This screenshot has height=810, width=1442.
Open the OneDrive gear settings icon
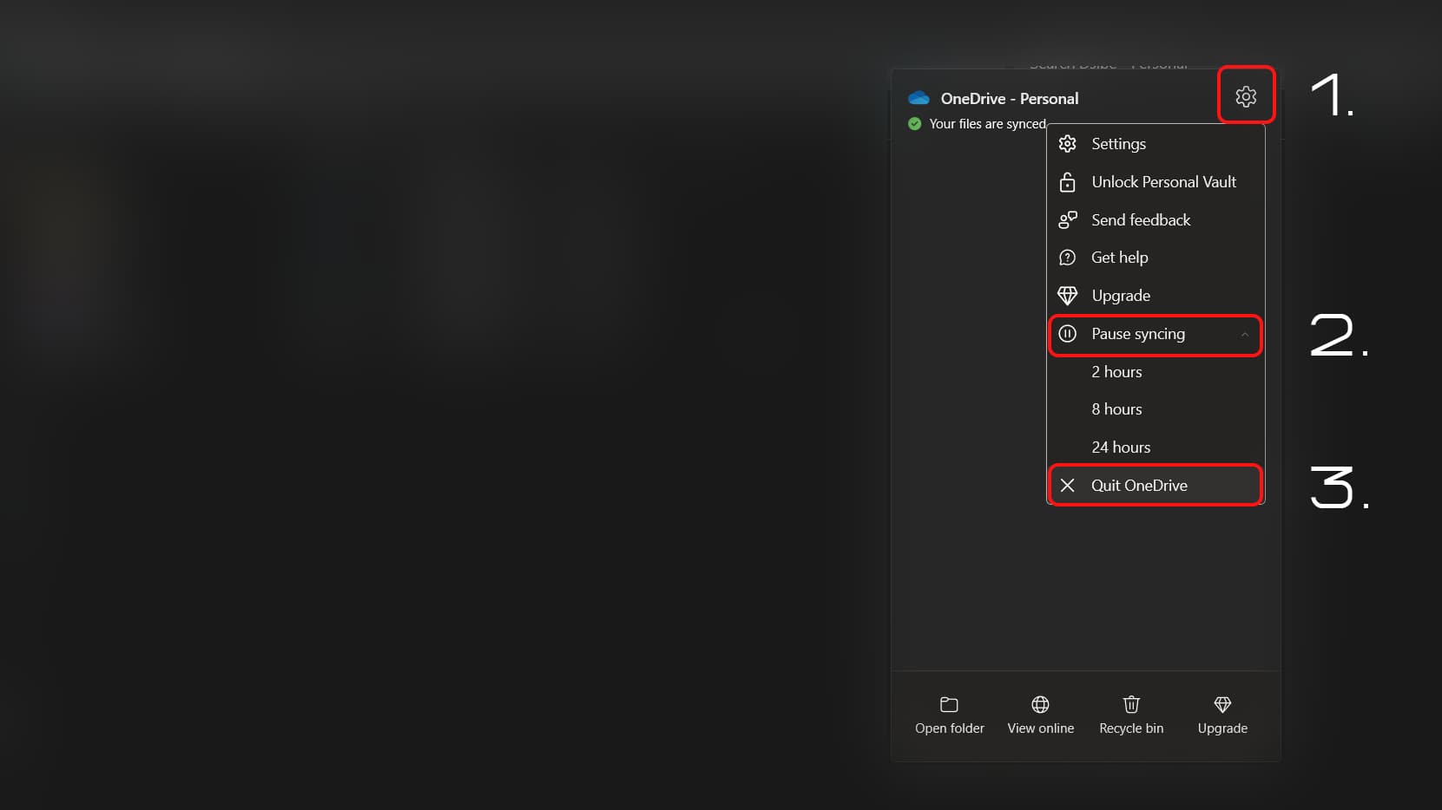coord(1246,96)
